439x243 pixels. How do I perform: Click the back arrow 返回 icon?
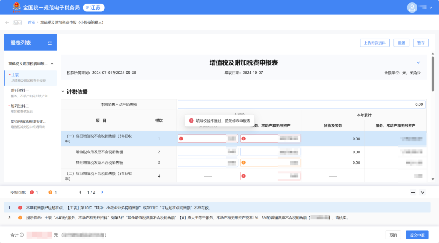[x=8, y=22]
